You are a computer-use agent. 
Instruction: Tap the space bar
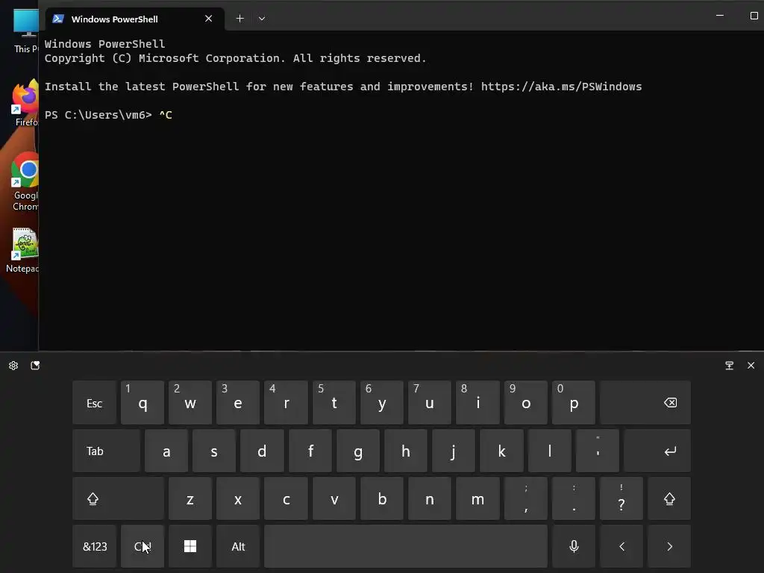(406, 546)
